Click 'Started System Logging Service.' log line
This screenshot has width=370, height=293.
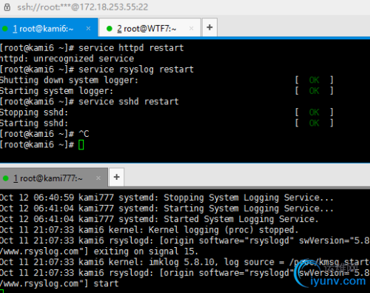point(159,219)
